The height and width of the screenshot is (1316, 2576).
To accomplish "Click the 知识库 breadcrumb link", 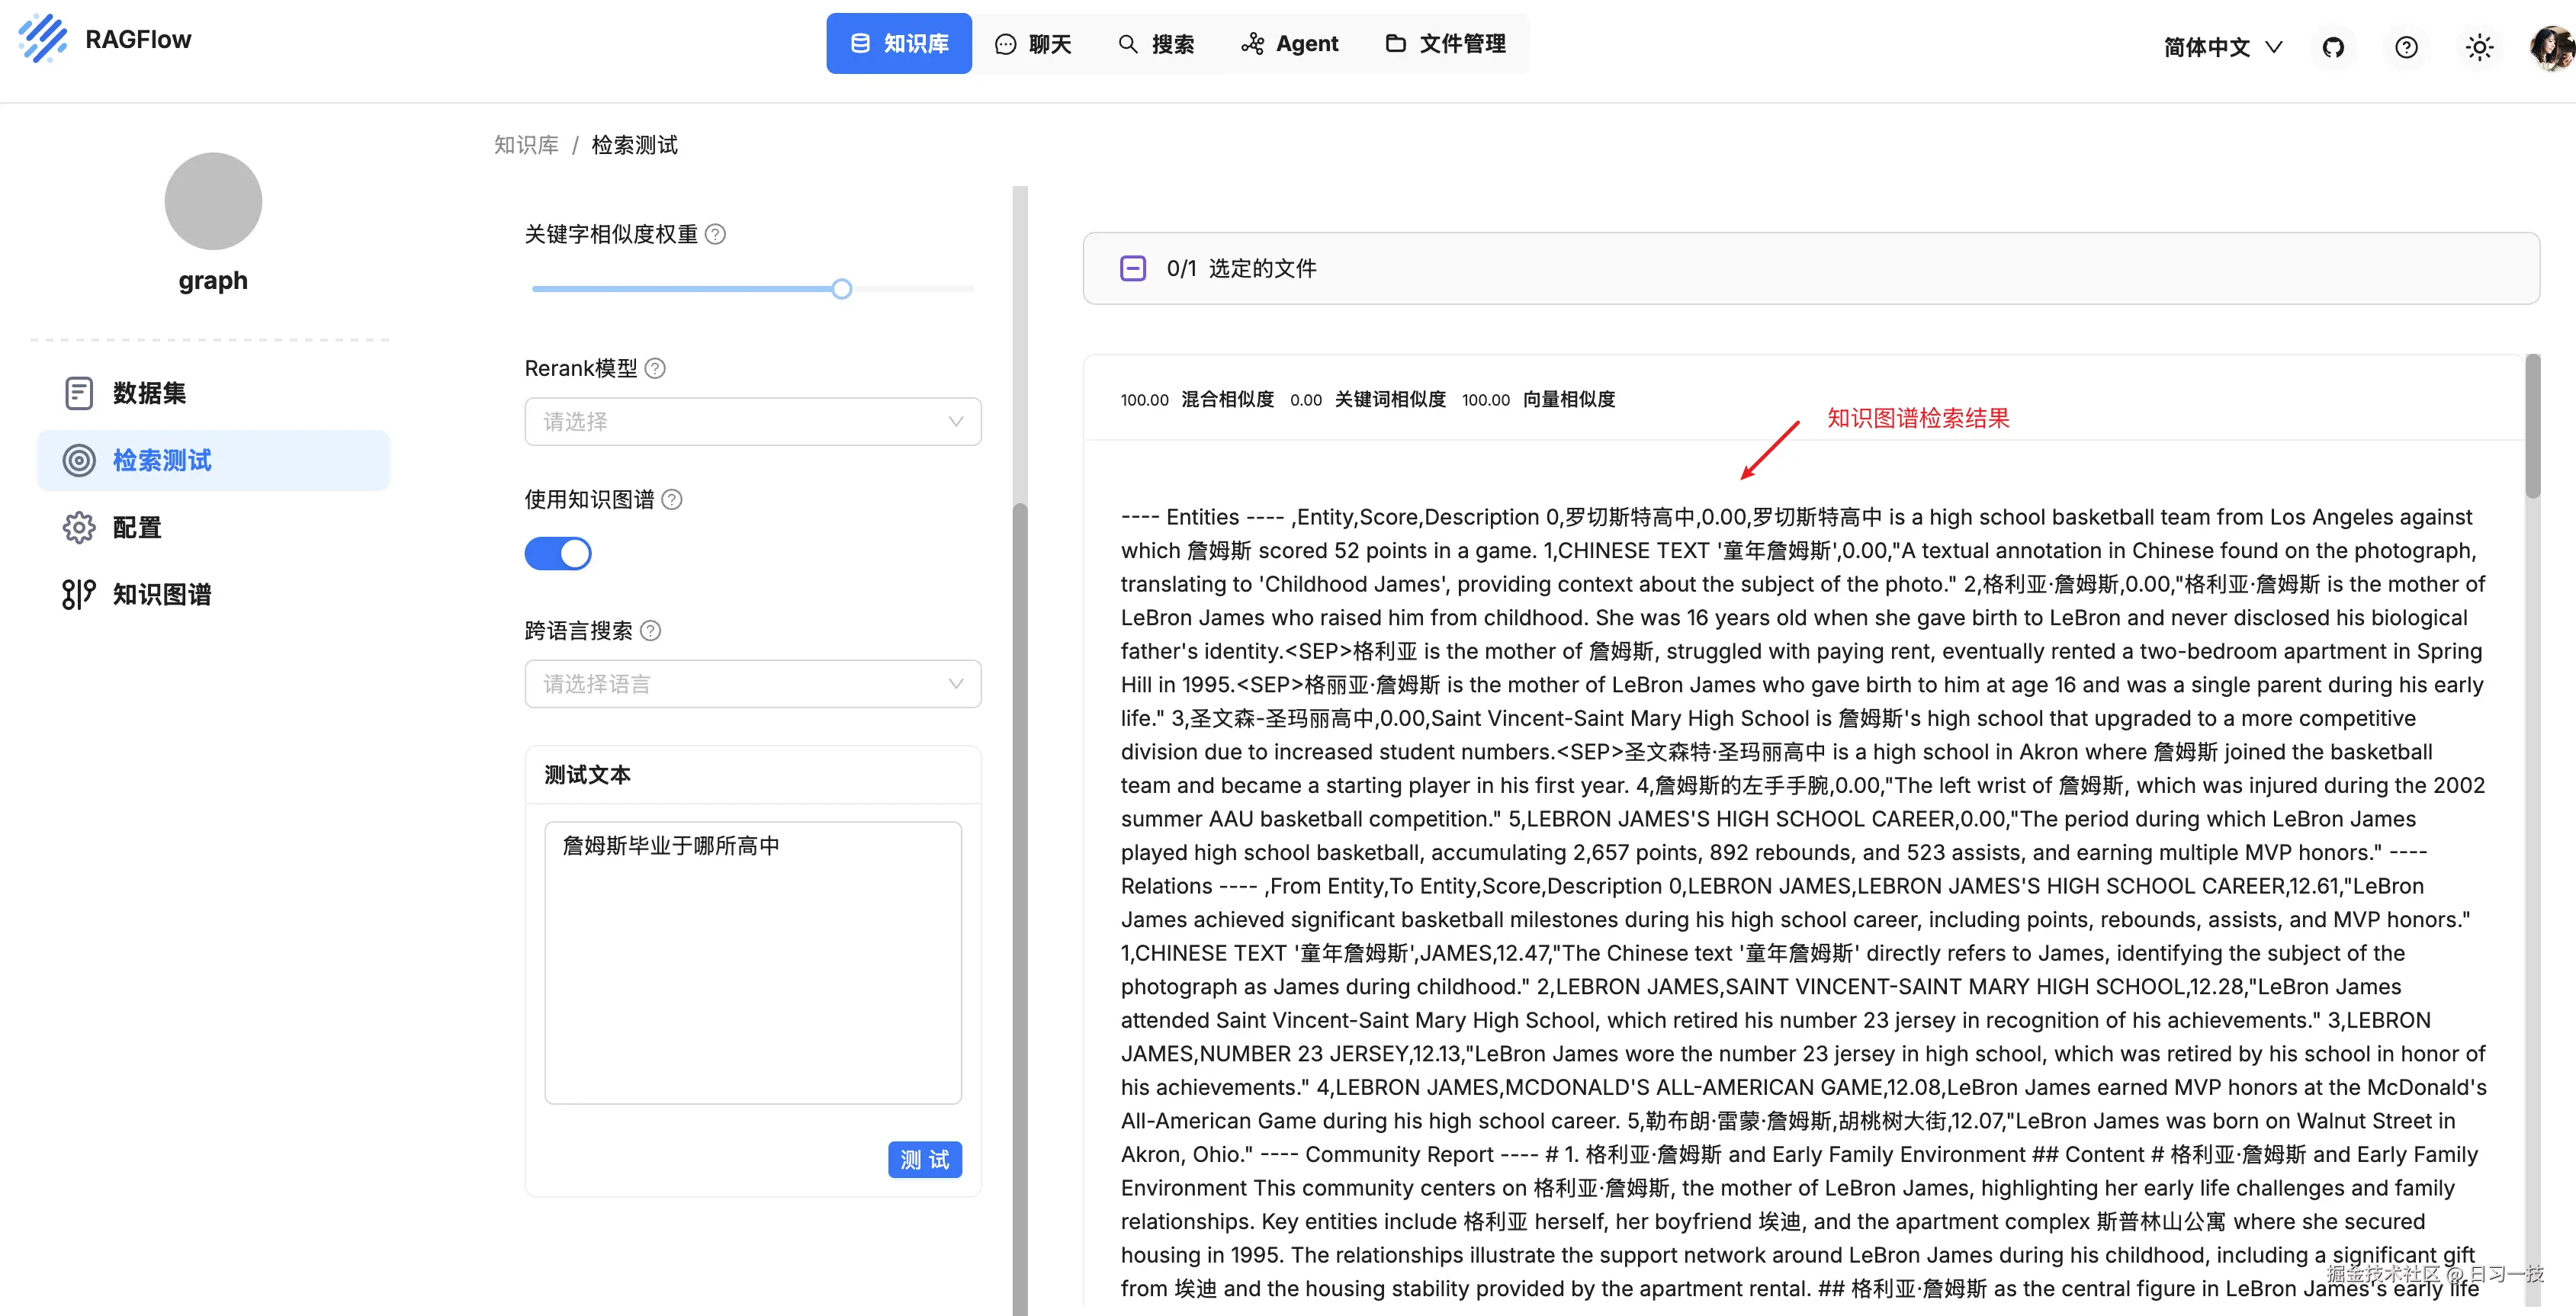I will 526,145.
